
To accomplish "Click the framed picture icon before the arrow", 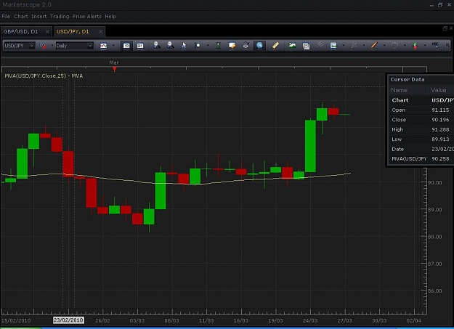I will (333, 46).
